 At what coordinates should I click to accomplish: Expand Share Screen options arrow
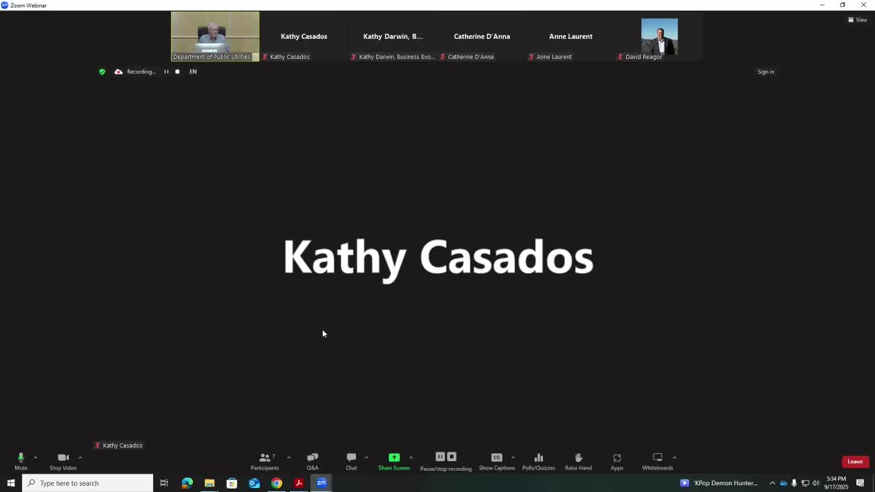tap(411, 457)
